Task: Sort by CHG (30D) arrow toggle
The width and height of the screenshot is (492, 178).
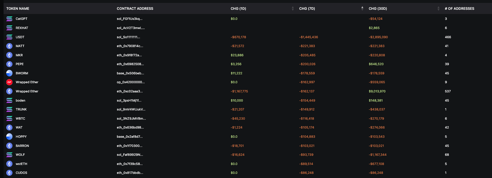Action: click(x=439, y=9)
